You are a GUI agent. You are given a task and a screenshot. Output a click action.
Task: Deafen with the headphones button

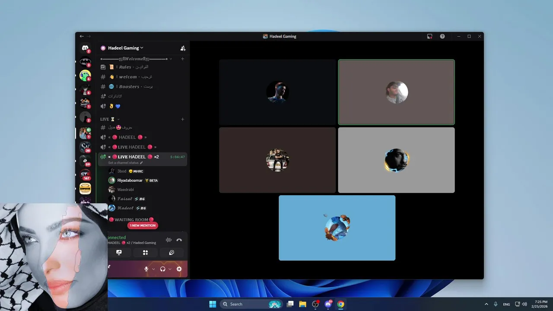163,269
